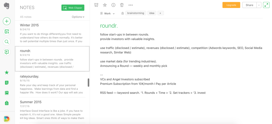Toggle full screen note view
This screenshot has height=124, width=272.
click(266, 5)
